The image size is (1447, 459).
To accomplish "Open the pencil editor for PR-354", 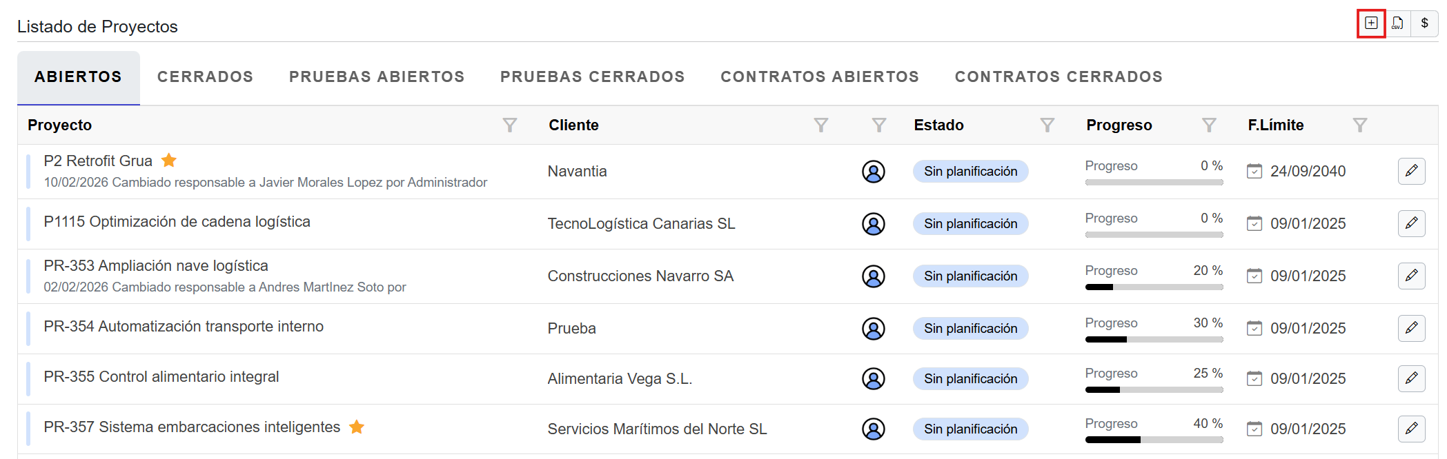I will point(1411,328).
